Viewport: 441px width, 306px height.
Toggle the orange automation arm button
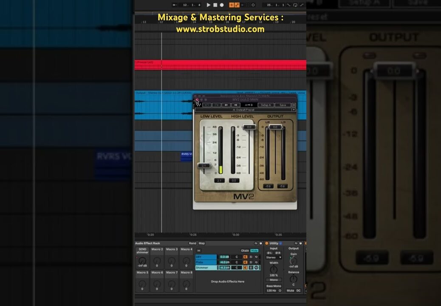pyautogui.click(x=237, y=5)
